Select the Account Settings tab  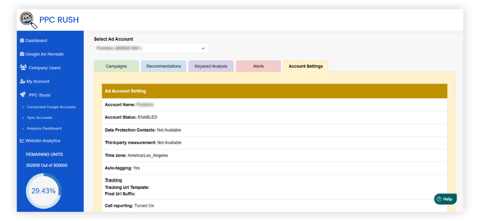(x=306, y=66)
